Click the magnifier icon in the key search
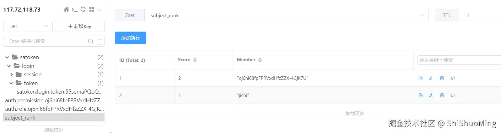Image resolution: width=501 pixels, height=133 pixels. [91, 41]
